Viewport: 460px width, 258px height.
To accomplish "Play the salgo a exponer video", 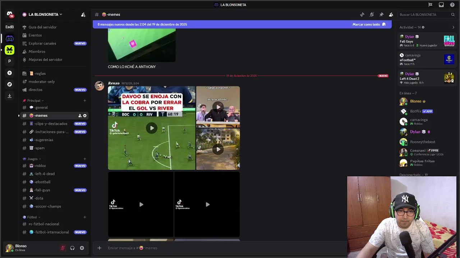I will point(218,107).
